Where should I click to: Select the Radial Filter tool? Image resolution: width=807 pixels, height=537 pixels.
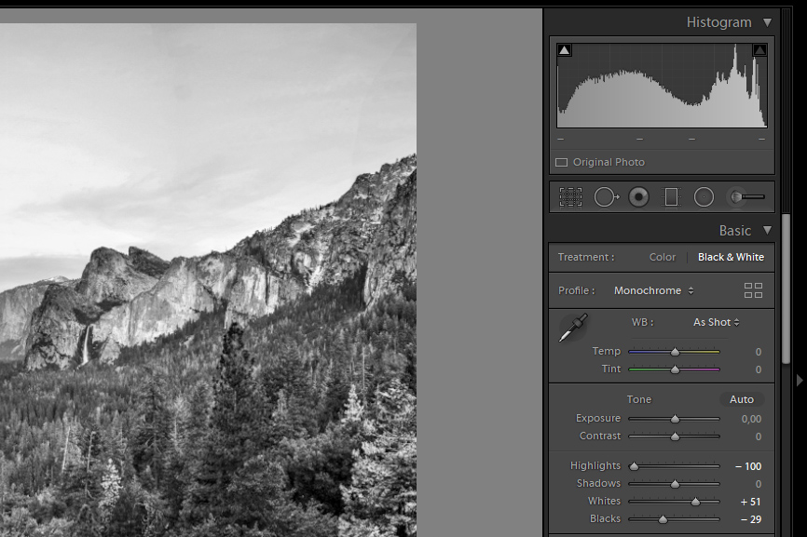pos(704,196)
